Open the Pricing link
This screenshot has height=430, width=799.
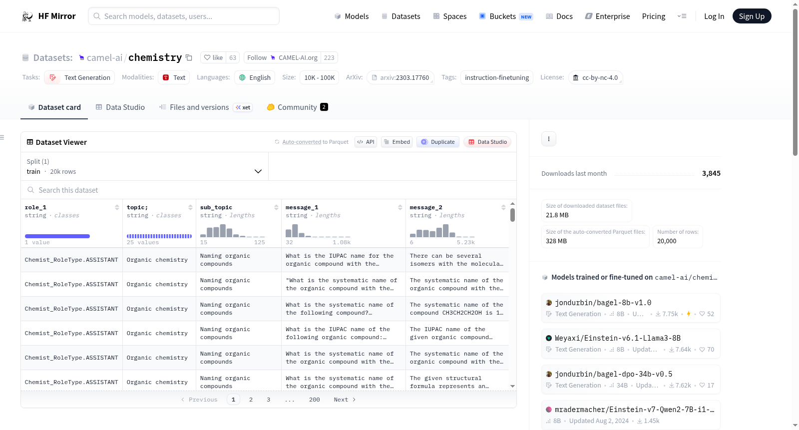654,16
